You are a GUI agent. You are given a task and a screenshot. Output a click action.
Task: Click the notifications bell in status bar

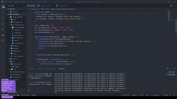tap(174, 95)
